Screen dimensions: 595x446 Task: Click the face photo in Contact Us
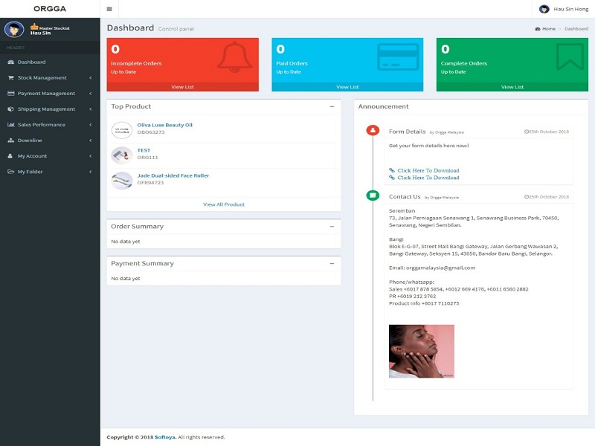421,351
